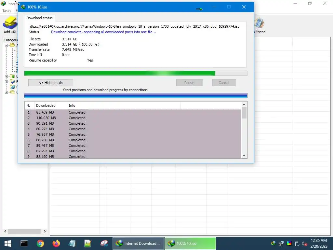The image size is (333, 250).
Task: Click the Tell a Friend phone icon
Action: pyautogui.click(x=259, y=23)
